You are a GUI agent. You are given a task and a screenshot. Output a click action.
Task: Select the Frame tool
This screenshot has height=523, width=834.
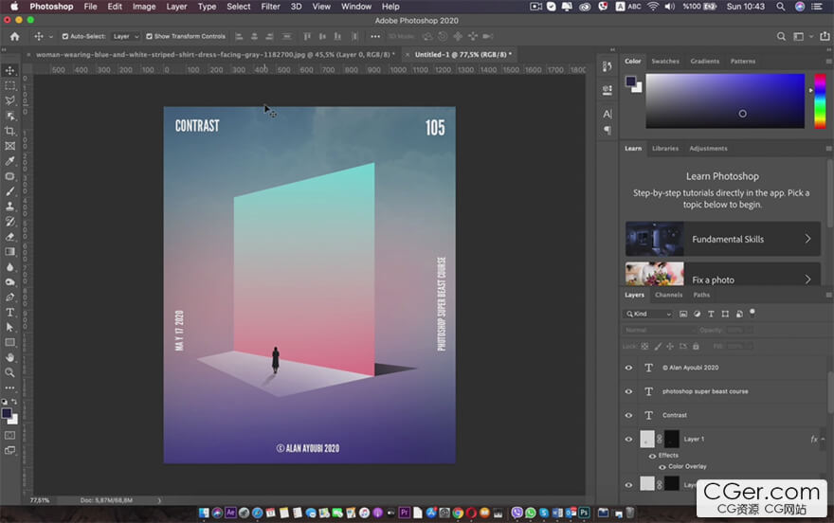click(10, 146)
